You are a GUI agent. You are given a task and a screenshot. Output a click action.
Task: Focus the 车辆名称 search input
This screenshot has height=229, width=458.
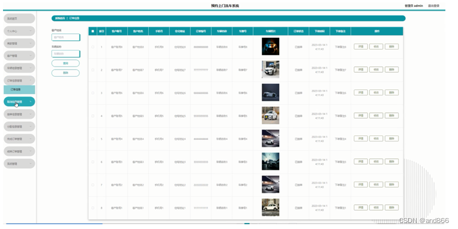65,54
